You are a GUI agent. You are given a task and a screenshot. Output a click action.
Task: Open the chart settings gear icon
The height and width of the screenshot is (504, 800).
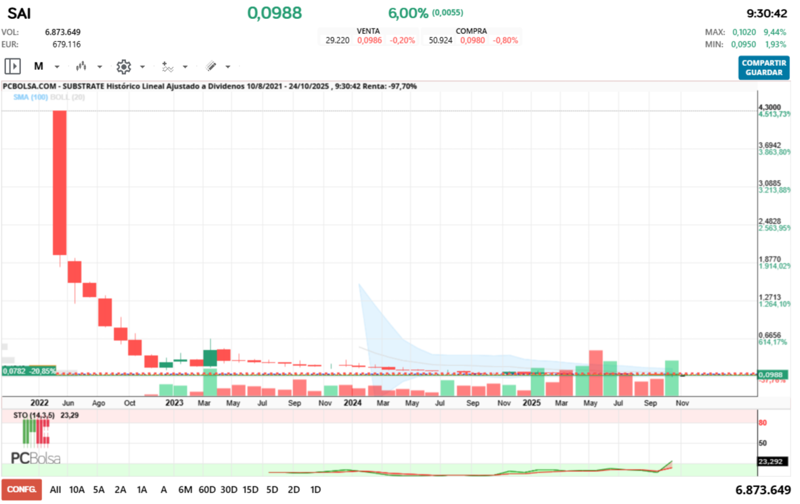[123, 66]
